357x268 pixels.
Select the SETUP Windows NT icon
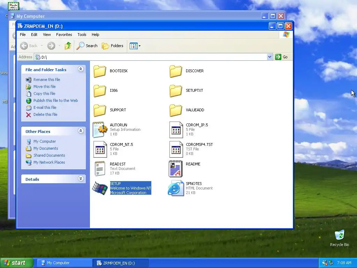pyautogui.click(x=100, y=188)
